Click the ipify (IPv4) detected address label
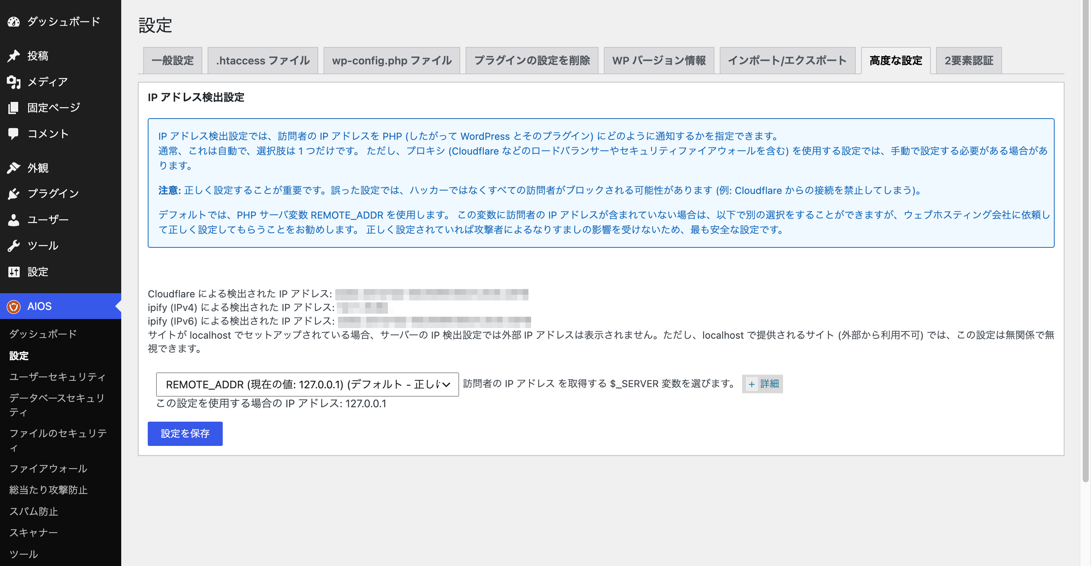1091x566 pixels. 241,307
